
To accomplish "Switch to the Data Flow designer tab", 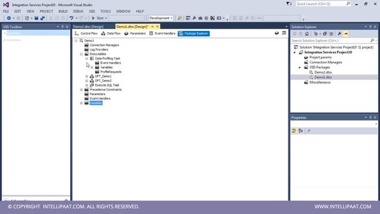I will pyautogui.click(x=111, y=33).
